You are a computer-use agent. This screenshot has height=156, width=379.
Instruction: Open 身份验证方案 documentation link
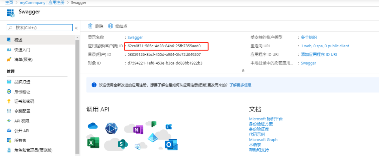pos(261,124)
